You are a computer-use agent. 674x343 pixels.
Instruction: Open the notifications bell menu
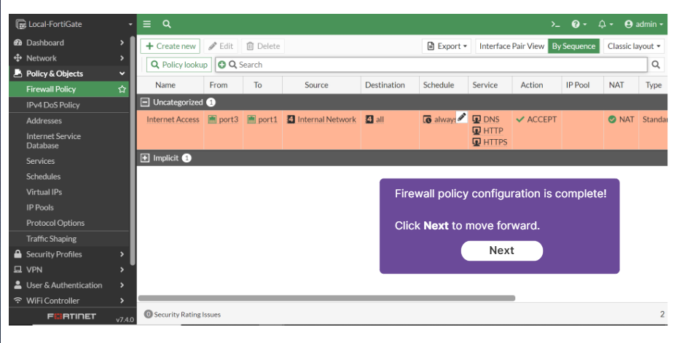606,24
